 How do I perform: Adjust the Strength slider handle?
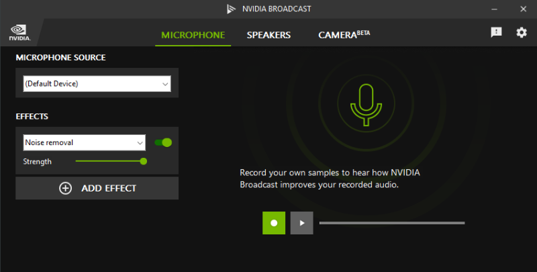pos(144,161)
